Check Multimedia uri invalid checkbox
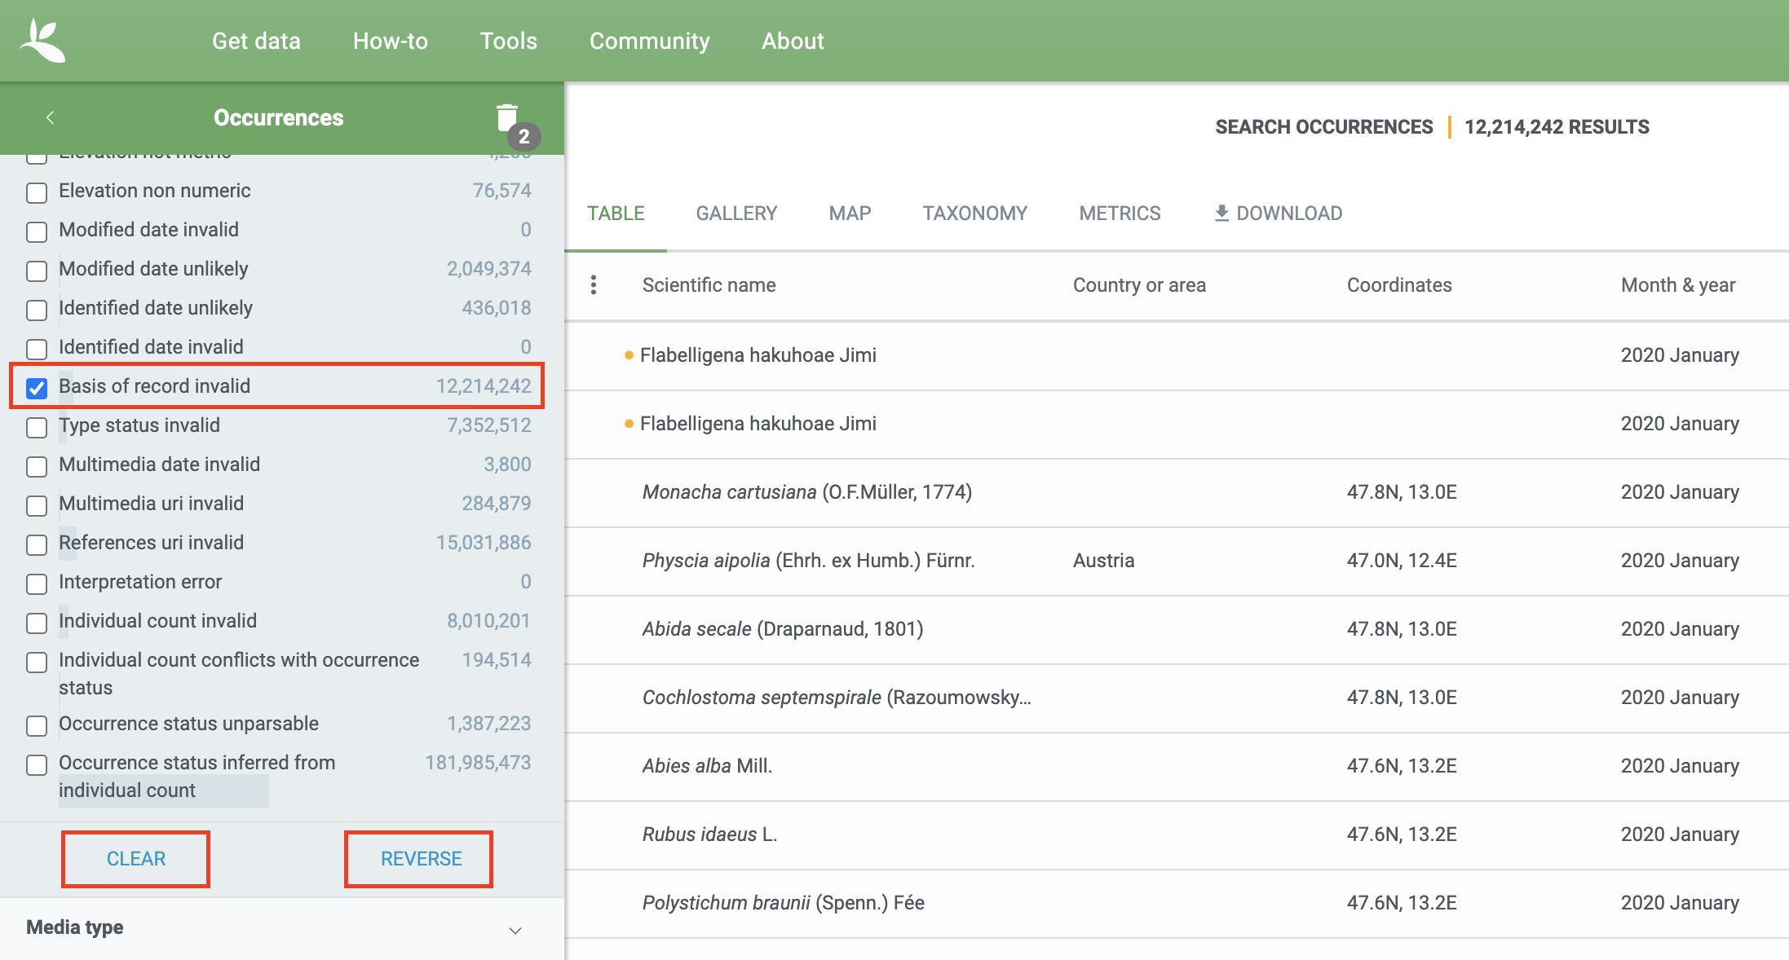1789x960 pixels. tap(37, 505)
